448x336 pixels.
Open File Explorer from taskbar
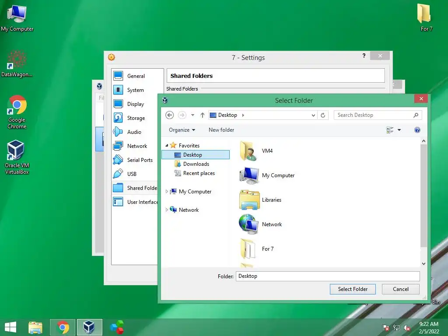(x=35, y=327)
